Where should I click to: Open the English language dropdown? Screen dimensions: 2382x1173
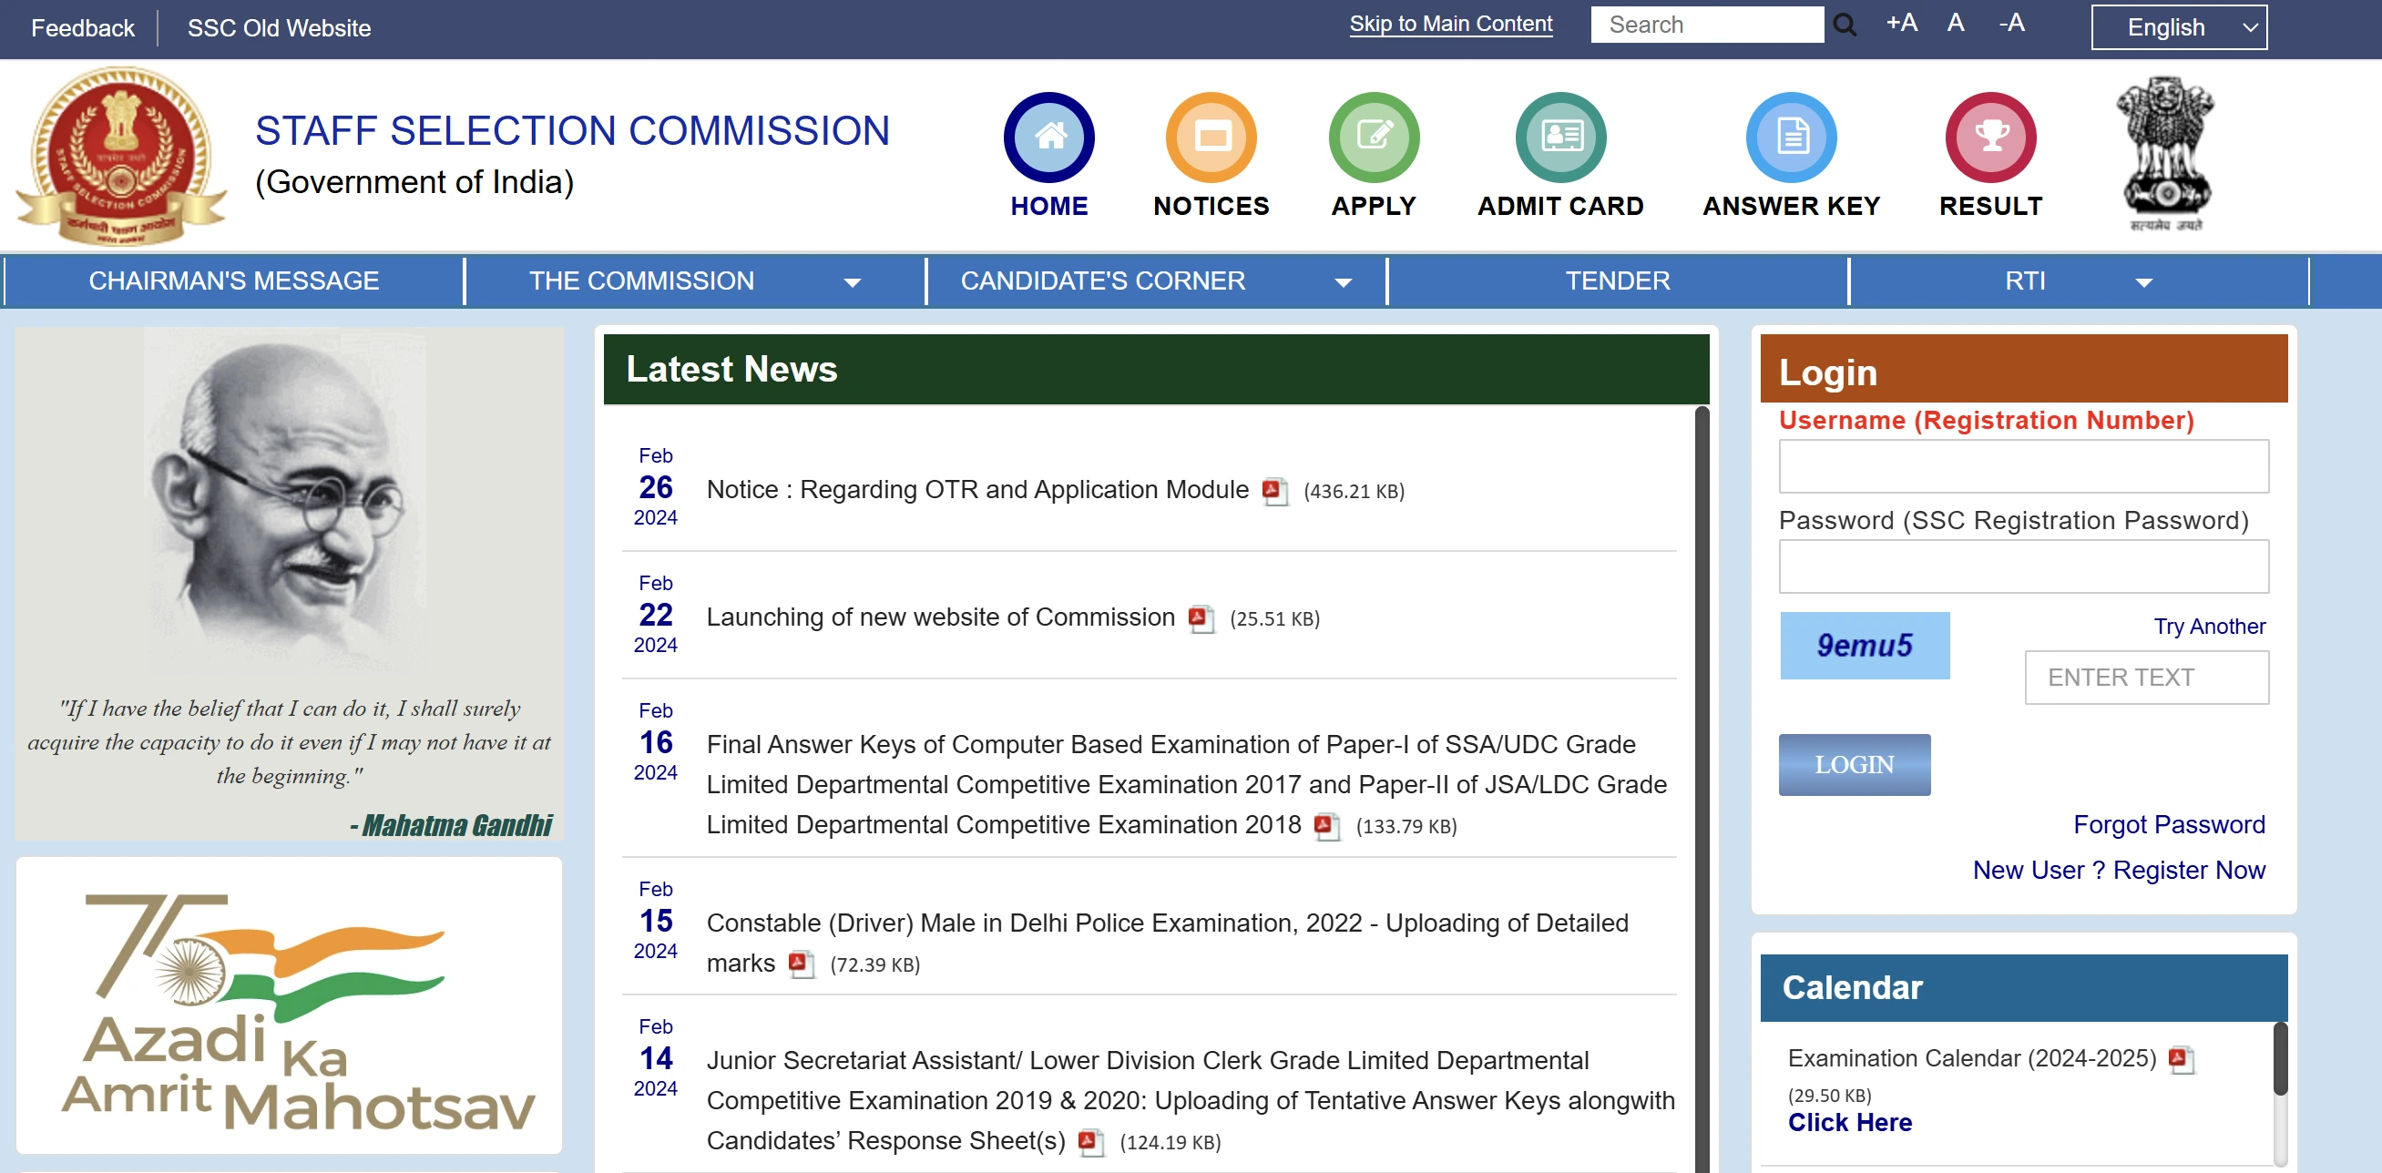pos(2179,27)
